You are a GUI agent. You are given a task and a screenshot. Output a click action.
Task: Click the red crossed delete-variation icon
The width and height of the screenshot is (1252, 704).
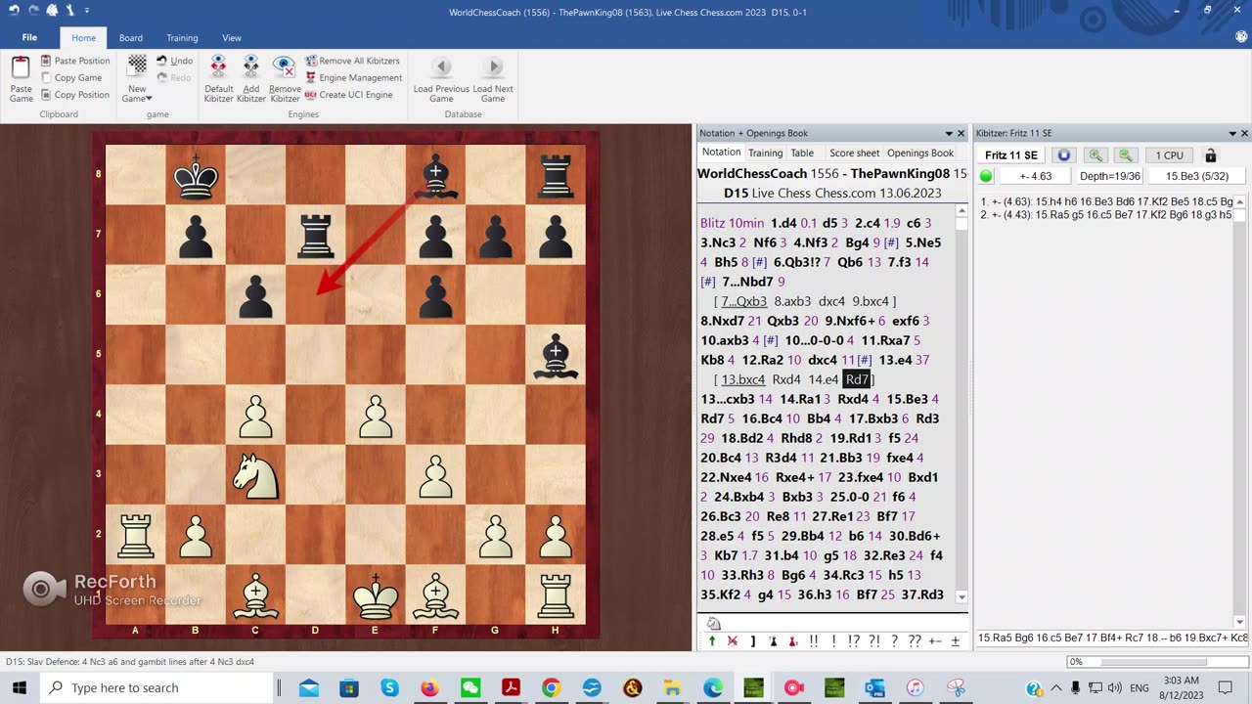tap(733, 641)
